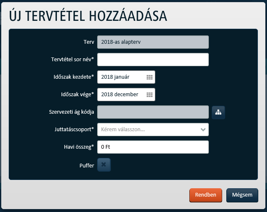Select the '2018 január' start date field
Viewport: 267px width, 212px height.
[x=126, y=77]
